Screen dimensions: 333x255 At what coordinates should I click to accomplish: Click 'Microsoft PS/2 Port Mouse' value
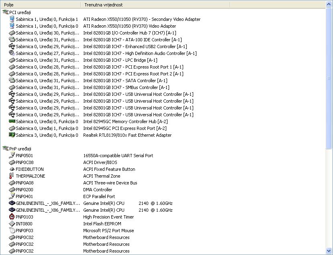coord(108,231)
